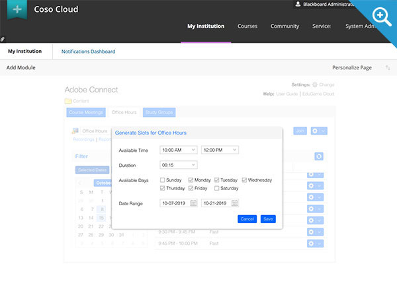Check the Sunday checkbox
Viewport: 397px width, 293px height.
coord(162,180)
